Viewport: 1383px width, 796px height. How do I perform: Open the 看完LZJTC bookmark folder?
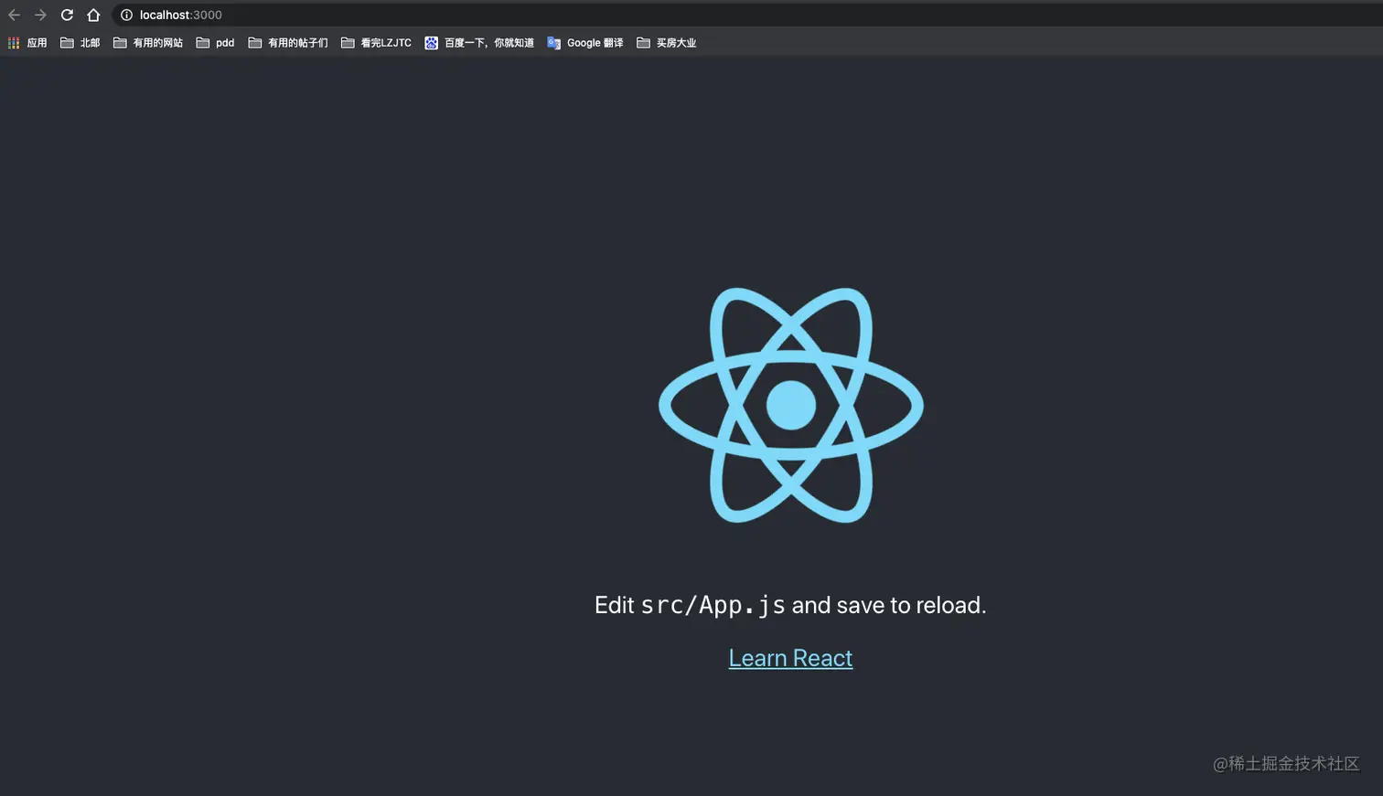[376, 43]
